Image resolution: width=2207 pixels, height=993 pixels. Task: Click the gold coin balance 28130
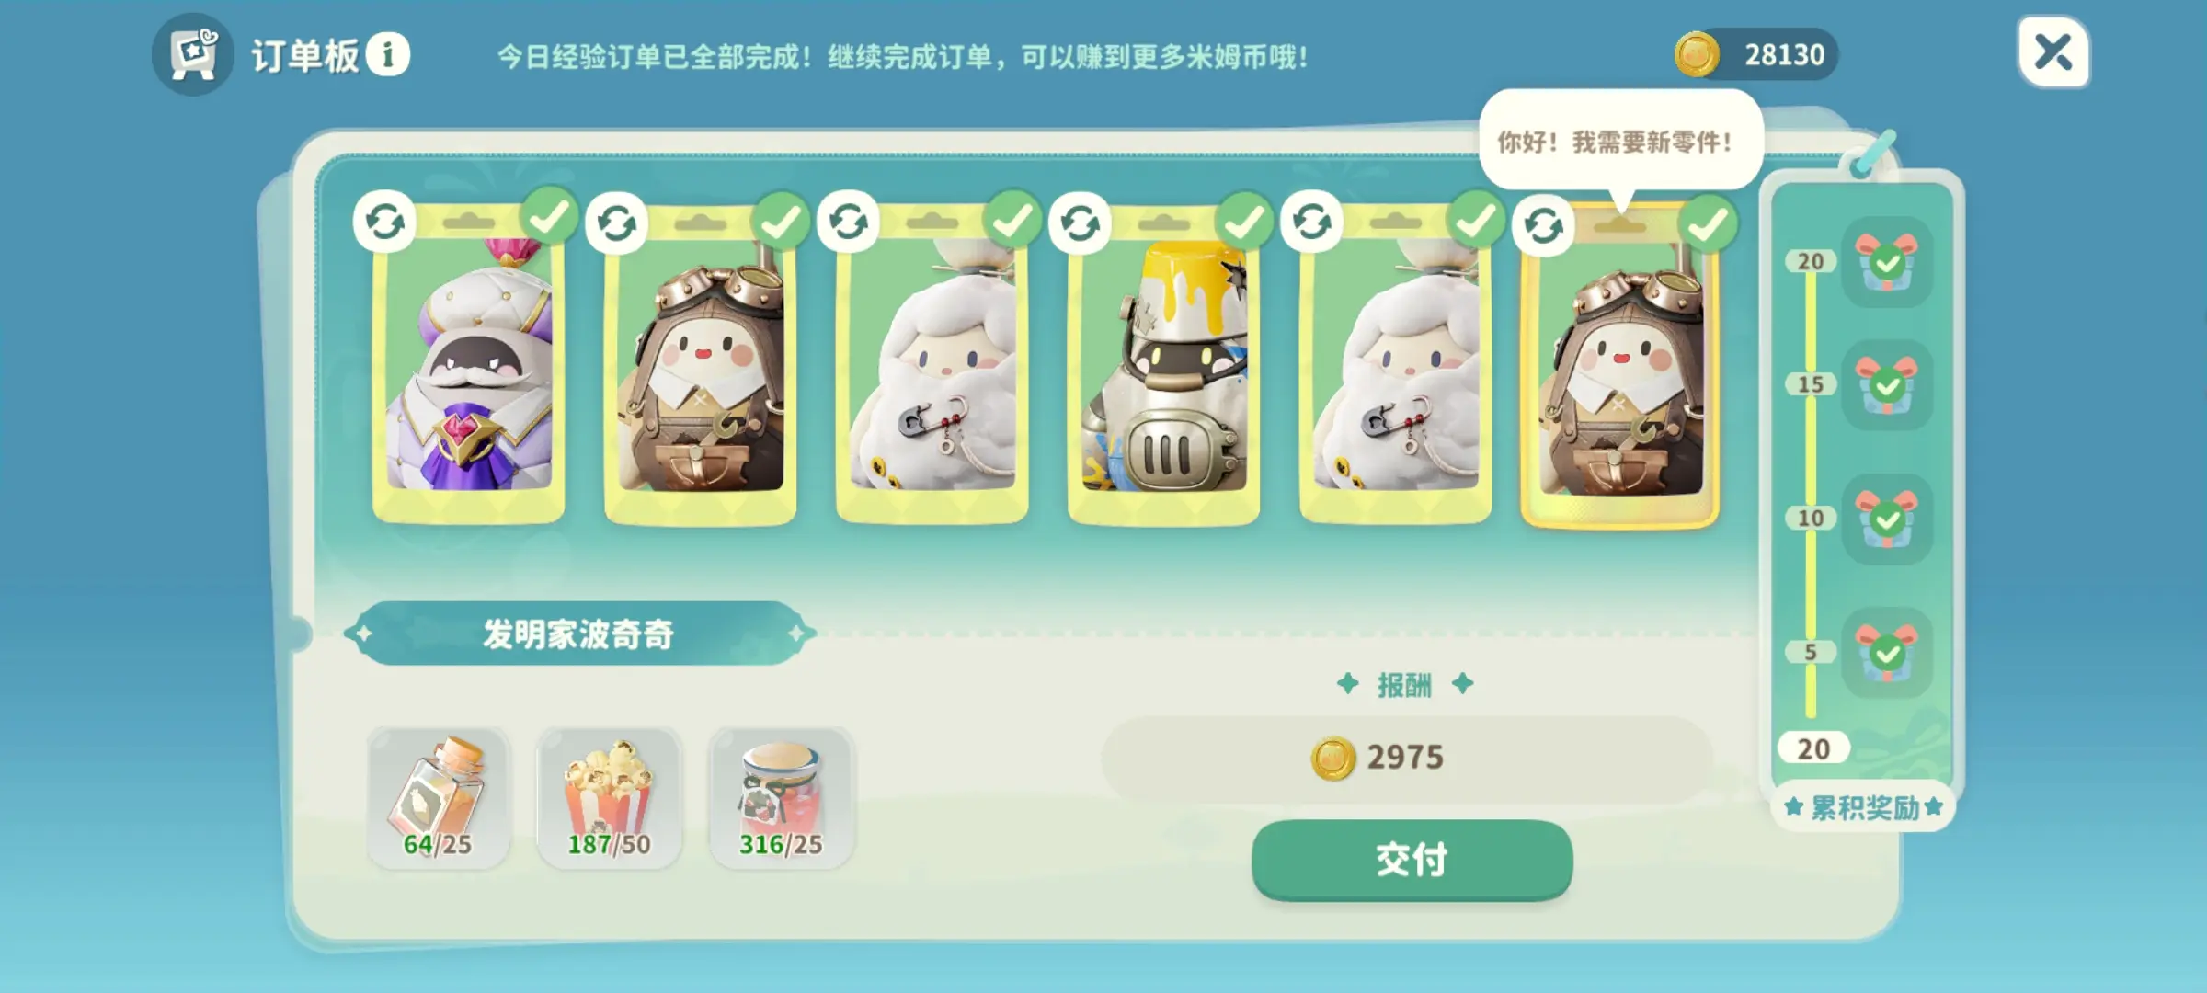point(1755,54)
